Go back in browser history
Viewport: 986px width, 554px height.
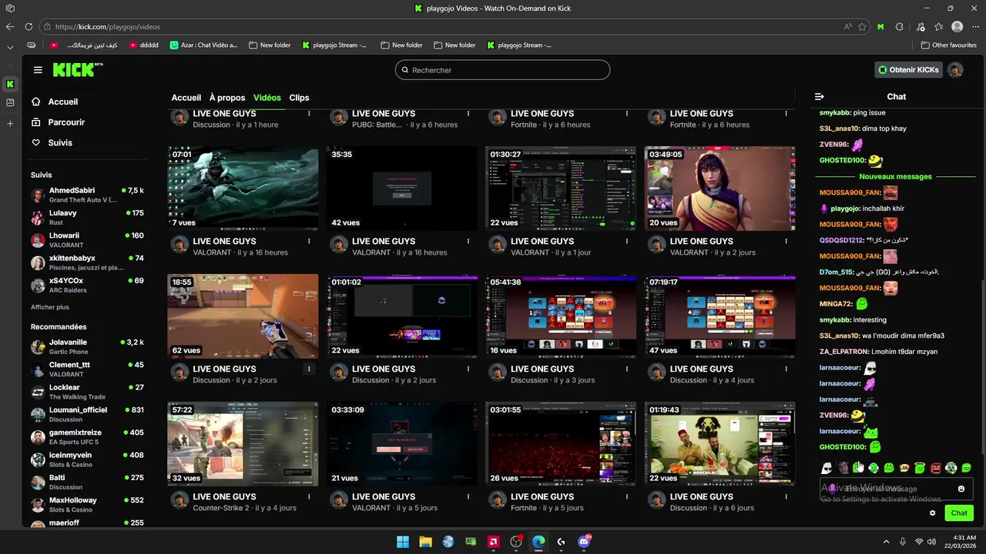pyautogui.click(x=9, y=26)
